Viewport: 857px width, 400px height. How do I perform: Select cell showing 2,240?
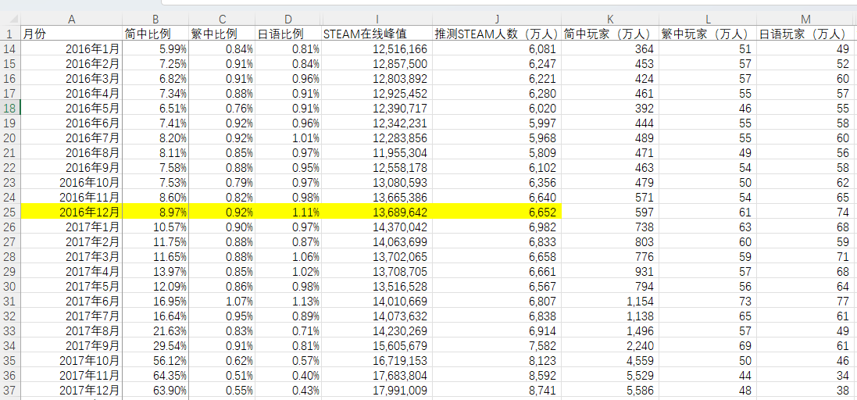pos(610,345)
